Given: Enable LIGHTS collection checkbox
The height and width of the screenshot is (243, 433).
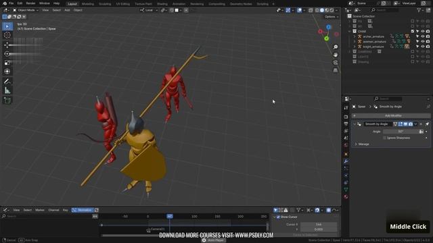Looking at the screenshot, I should [x=413, y=57].
